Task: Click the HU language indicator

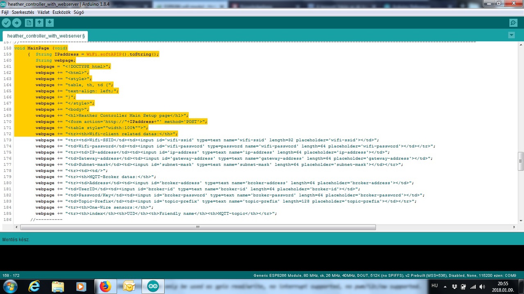Action: (434, 286)
